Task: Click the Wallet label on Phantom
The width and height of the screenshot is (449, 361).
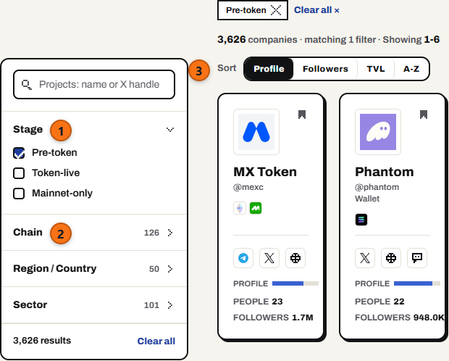Action: pyautogui.click(x=367, y=199)
